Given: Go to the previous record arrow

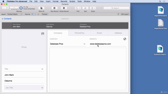Looking at the screenshot, I should click(x=4, y=8).
